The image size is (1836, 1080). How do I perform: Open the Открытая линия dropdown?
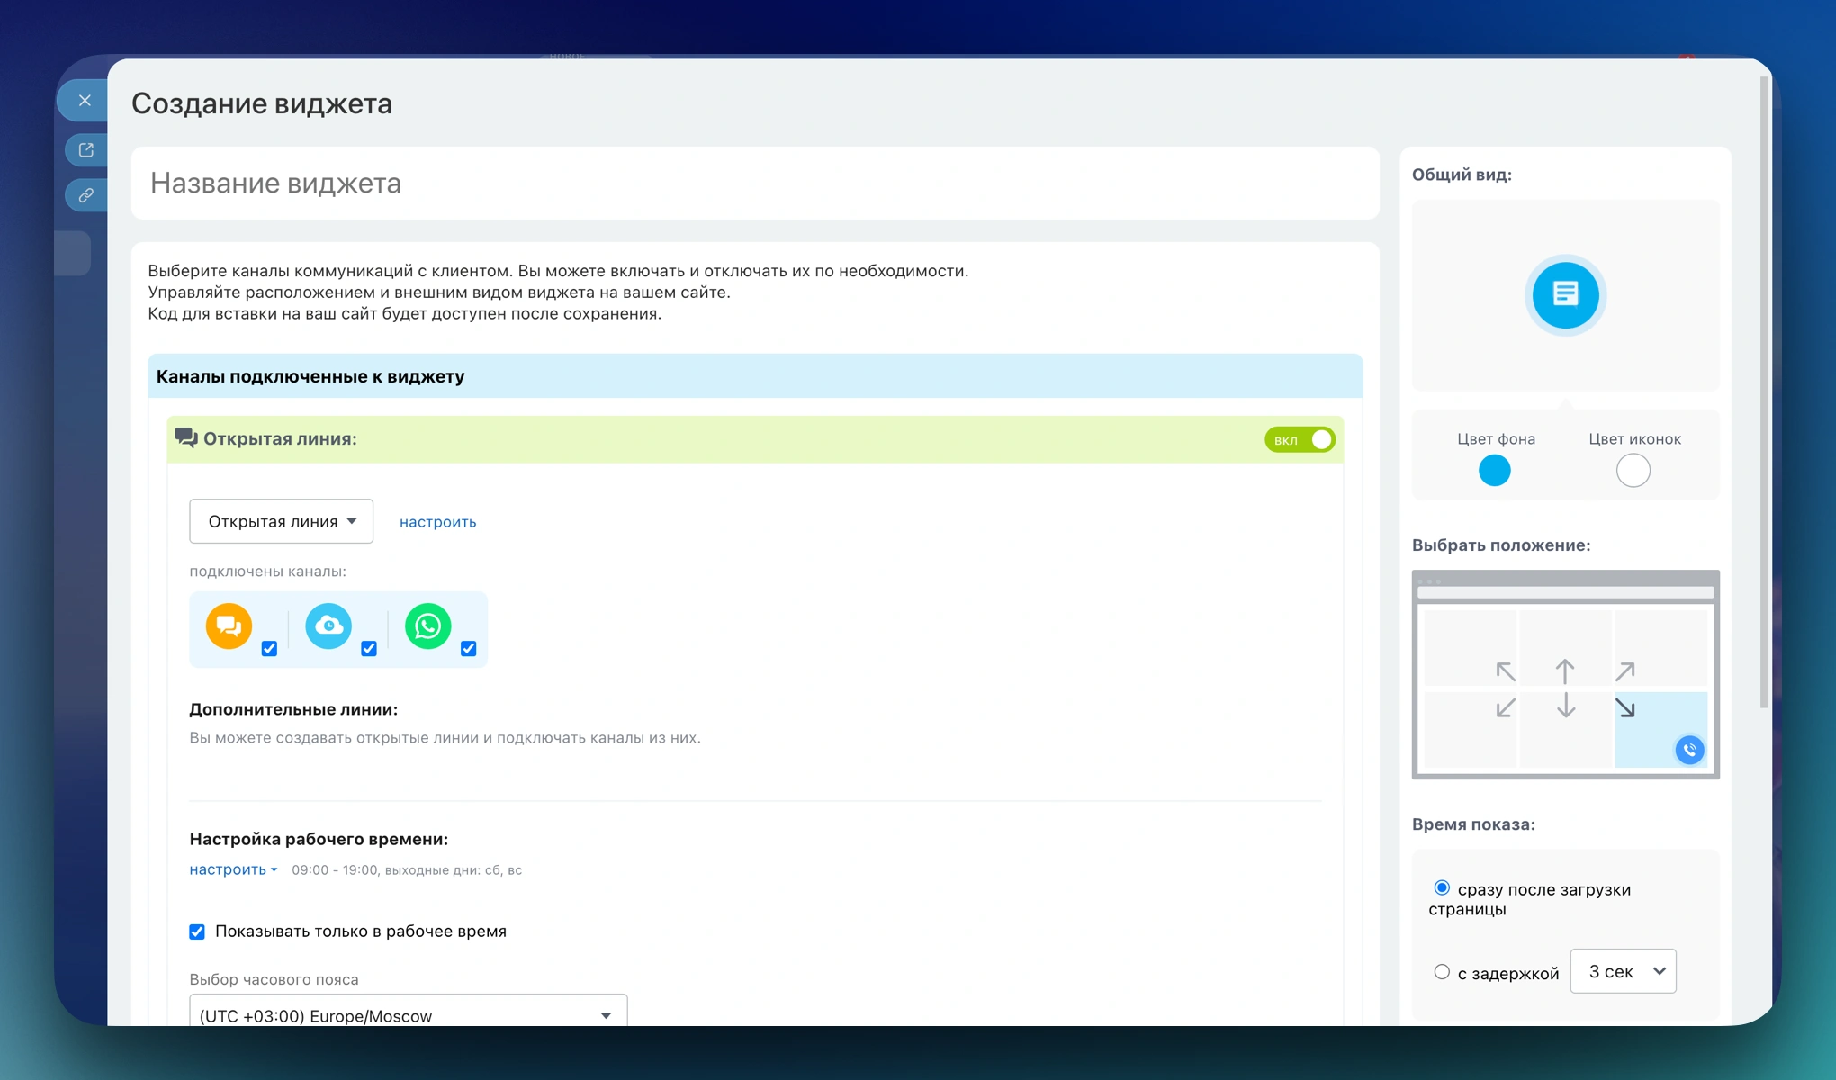[281, 521]
